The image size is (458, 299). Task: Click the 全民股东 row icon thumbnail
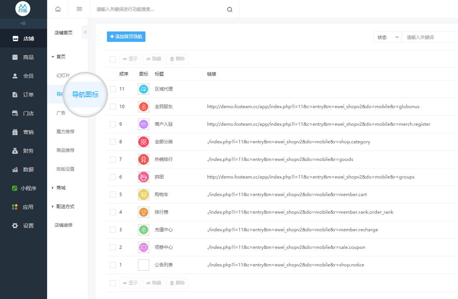tap(144, 107)
